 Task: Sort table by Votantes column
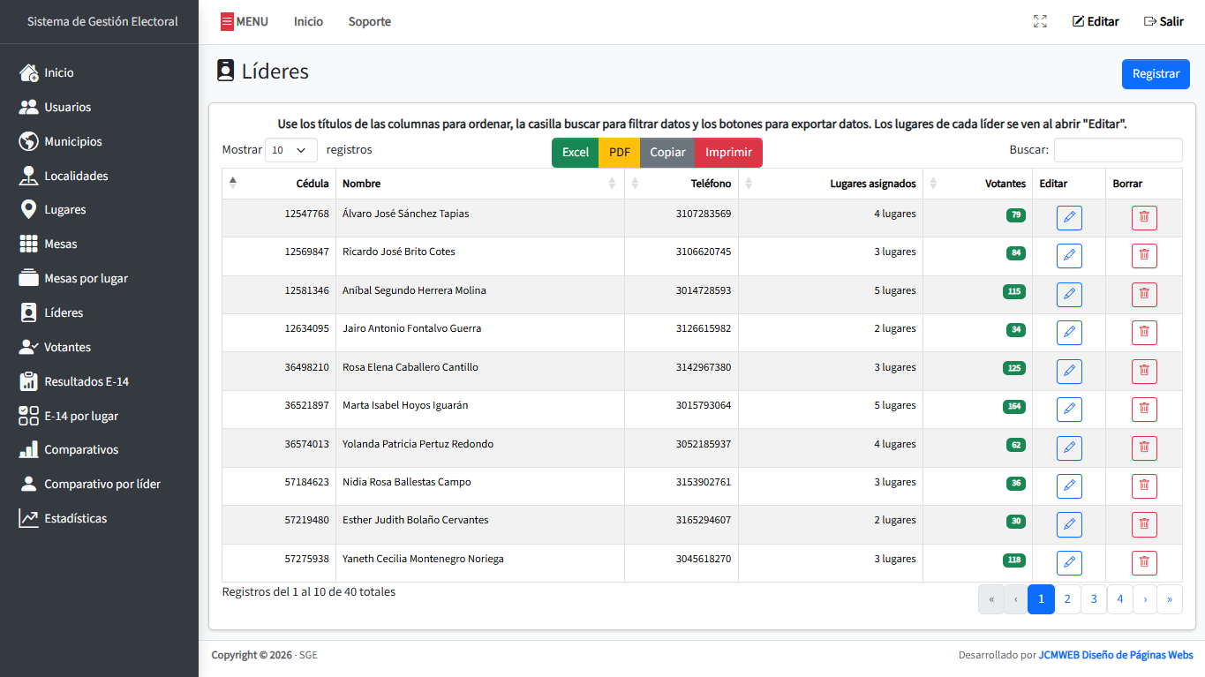pos(978,184)
